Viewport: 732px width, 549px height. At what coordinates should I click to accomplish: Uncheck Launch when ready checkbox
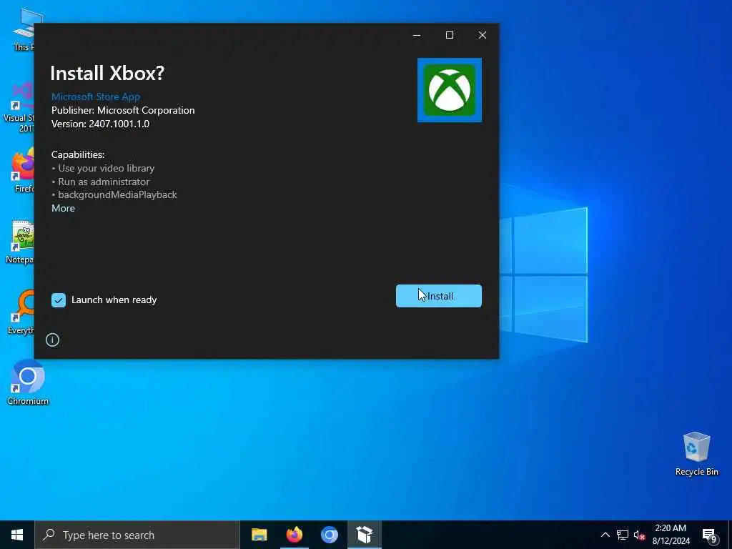click(59, 300)
